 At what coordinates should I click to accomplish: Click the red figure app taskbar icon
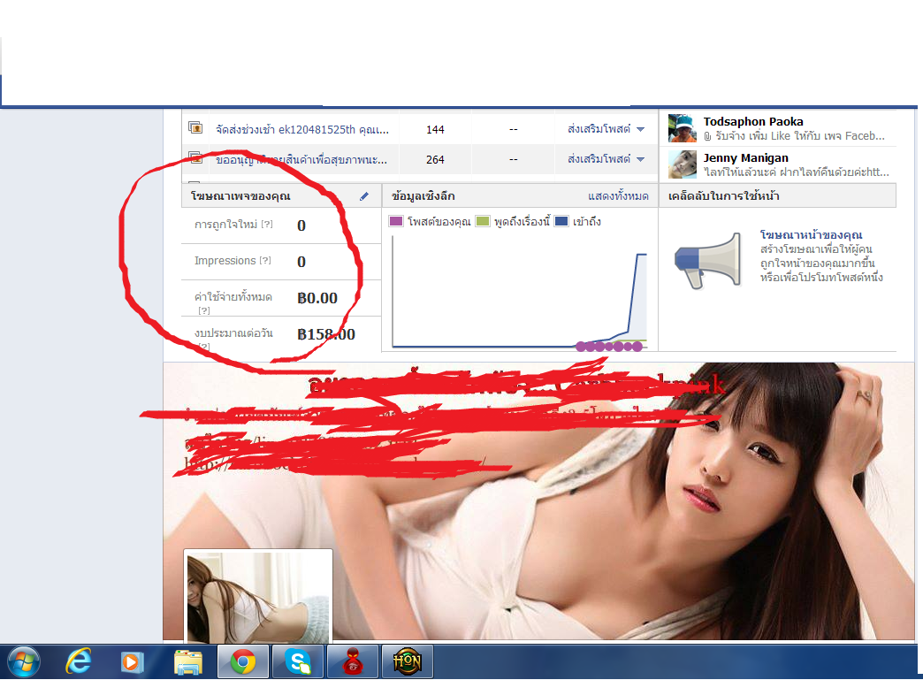click(x=353, y=661)
